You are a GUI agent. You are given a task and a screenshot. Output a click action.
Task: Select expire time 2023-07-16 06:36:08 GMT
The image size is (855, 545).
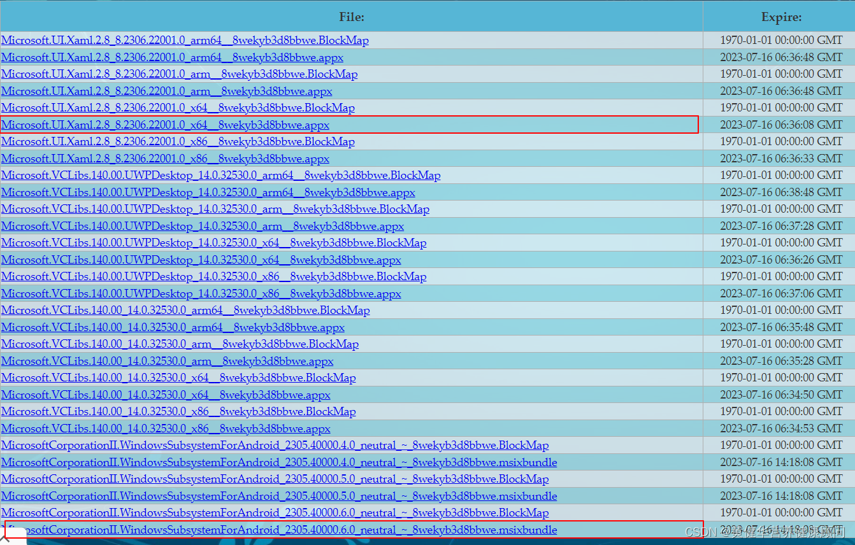(781, 125)
